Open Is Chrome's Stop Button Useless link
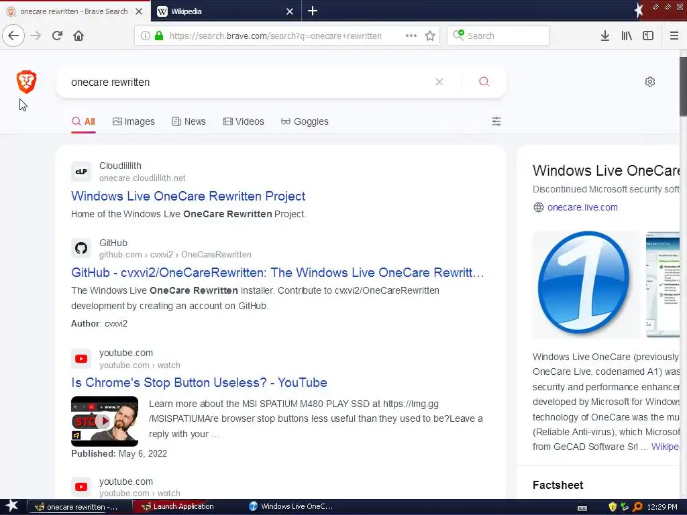The image size is (687, 515). (x=199, y=382)
